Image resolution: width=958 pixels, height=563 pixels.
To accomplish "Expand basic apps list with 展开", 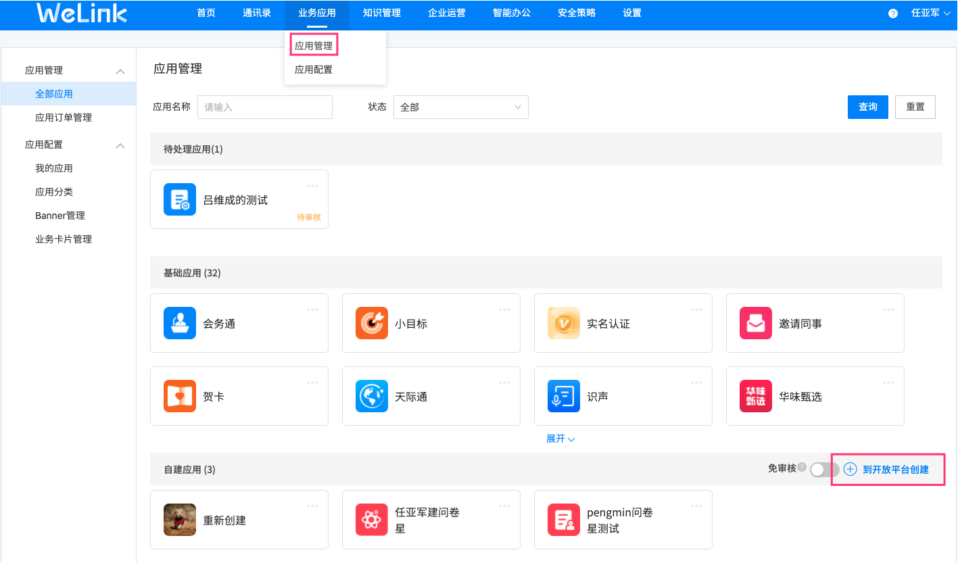I will [x=560, y=439].
